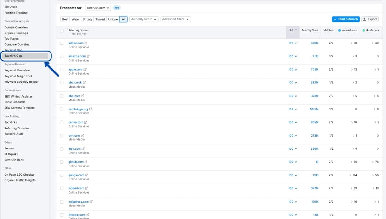This screenshot has height=219, width=386.
Task: Open external link icon beside amazon.com
Action: 88,56
